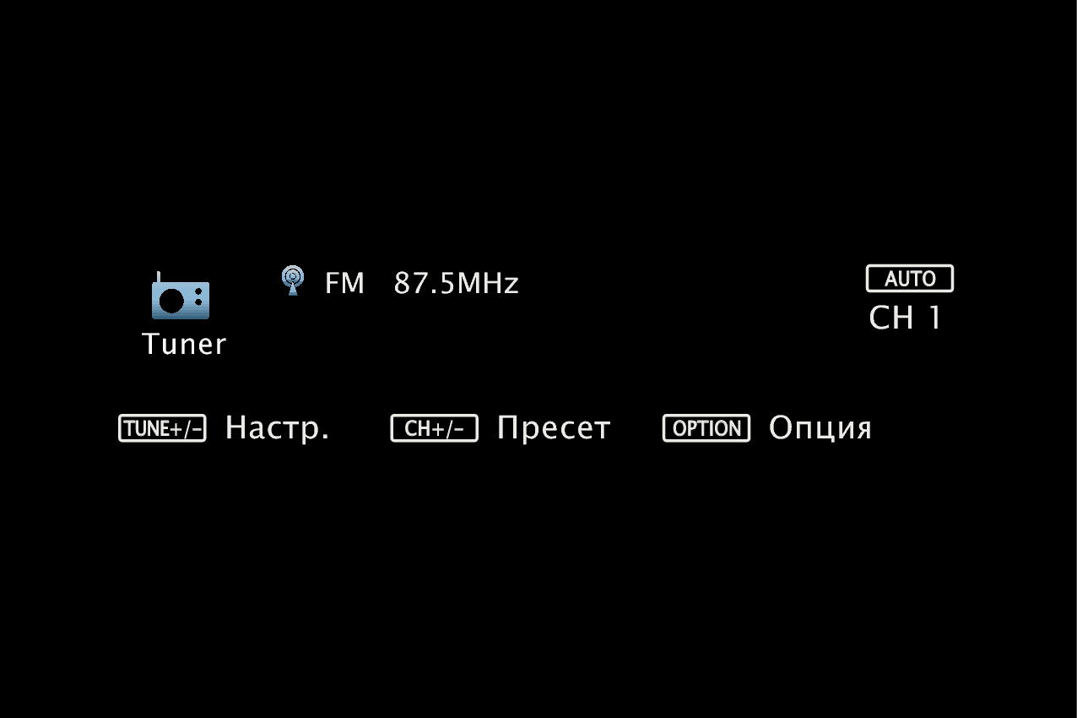1077x718 pixels.
Task: Click the round speaker on the radio icon
Action: coord(172,302)
